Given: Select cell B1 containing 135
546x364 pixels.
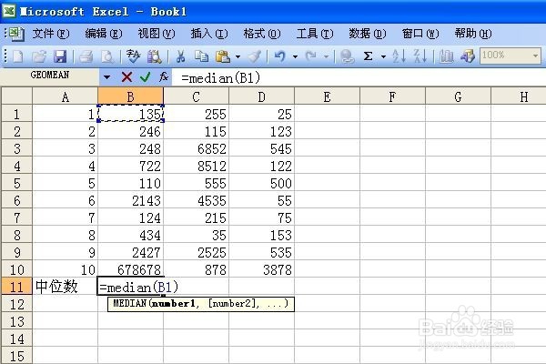Looking at the screenshot, I should [x=130, y=114].
